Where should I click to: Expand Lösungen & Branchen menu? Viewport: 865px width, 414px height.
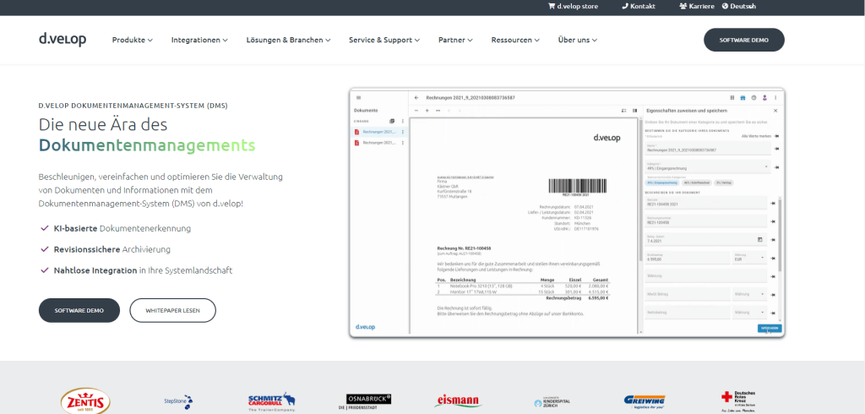point(289,40)
